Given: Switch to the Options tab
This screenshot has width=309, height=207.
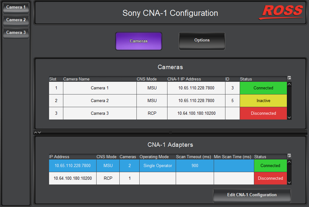Looking at the screenshot, I should coord(202,41).
